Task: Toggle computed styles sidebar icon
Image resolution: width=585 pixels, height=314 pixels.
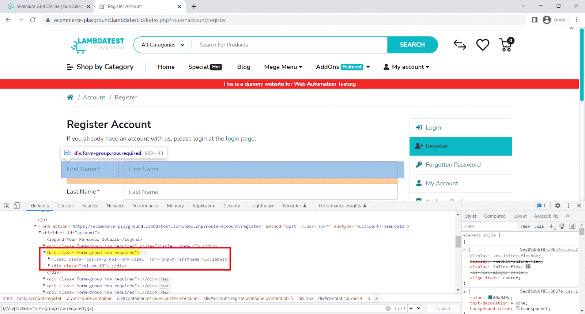Action: click(x=573, y=226)
